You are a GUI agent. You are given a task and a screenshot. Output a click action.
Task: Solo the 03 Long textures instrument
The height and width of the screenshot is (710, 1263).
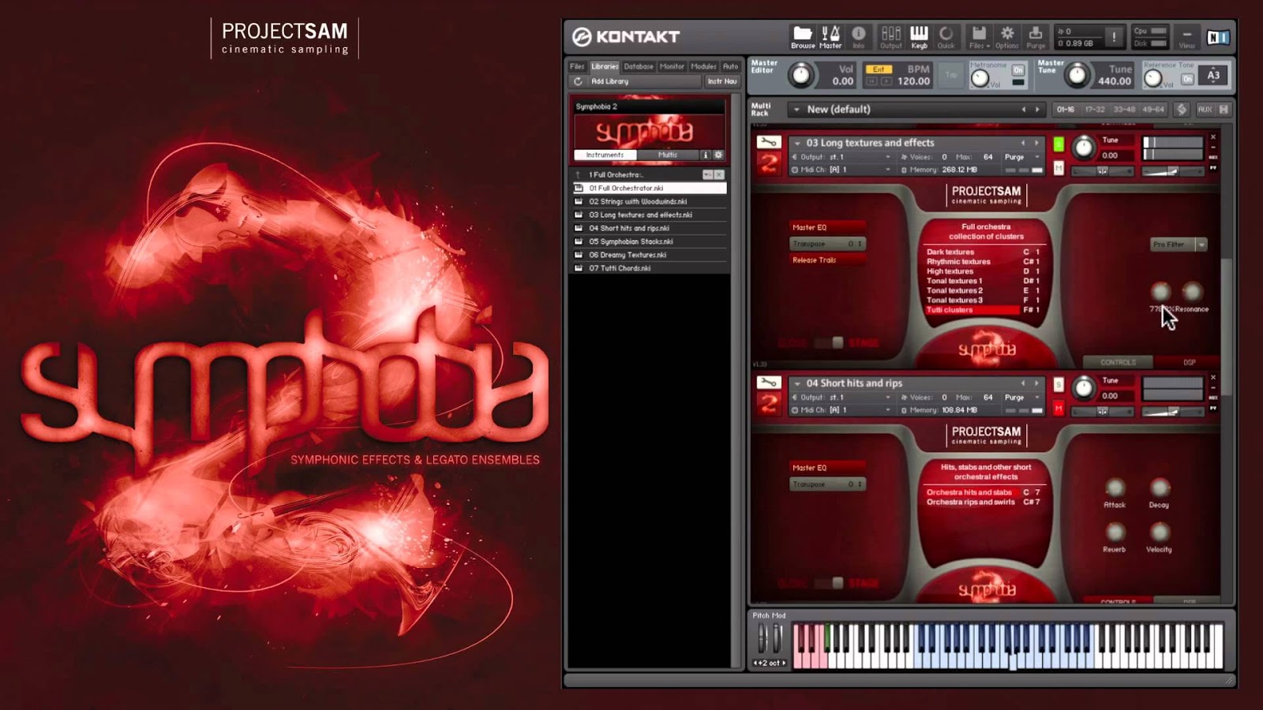[x=1059, y=144]
